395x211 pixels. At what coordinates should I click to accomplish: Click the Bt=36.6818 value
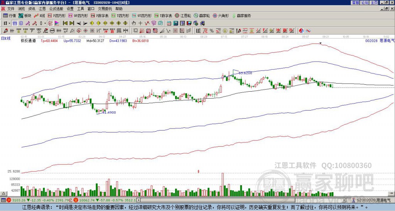point(140,41)
